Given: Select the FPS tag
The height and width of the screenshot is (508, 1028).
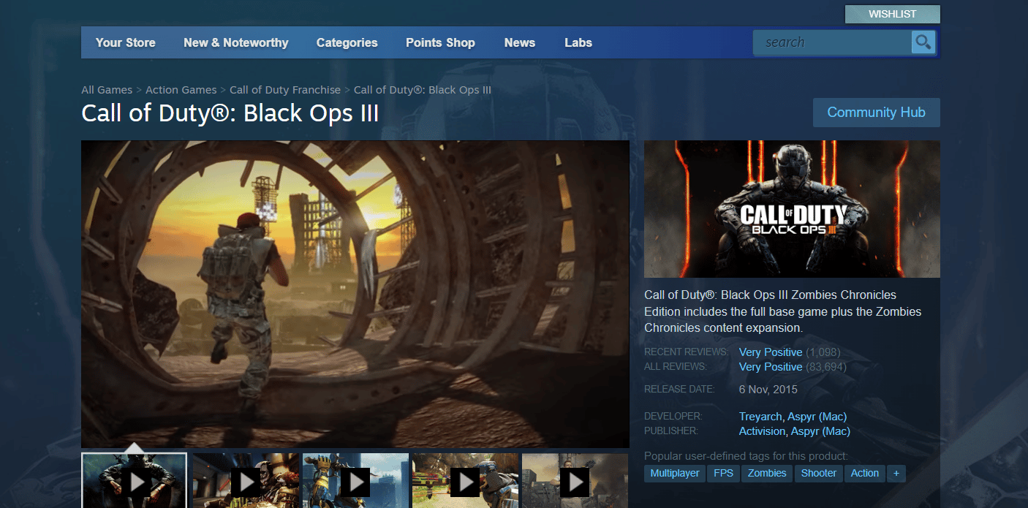Looking at the screenshot, I should pyautogui.click(x=724, y=473).
